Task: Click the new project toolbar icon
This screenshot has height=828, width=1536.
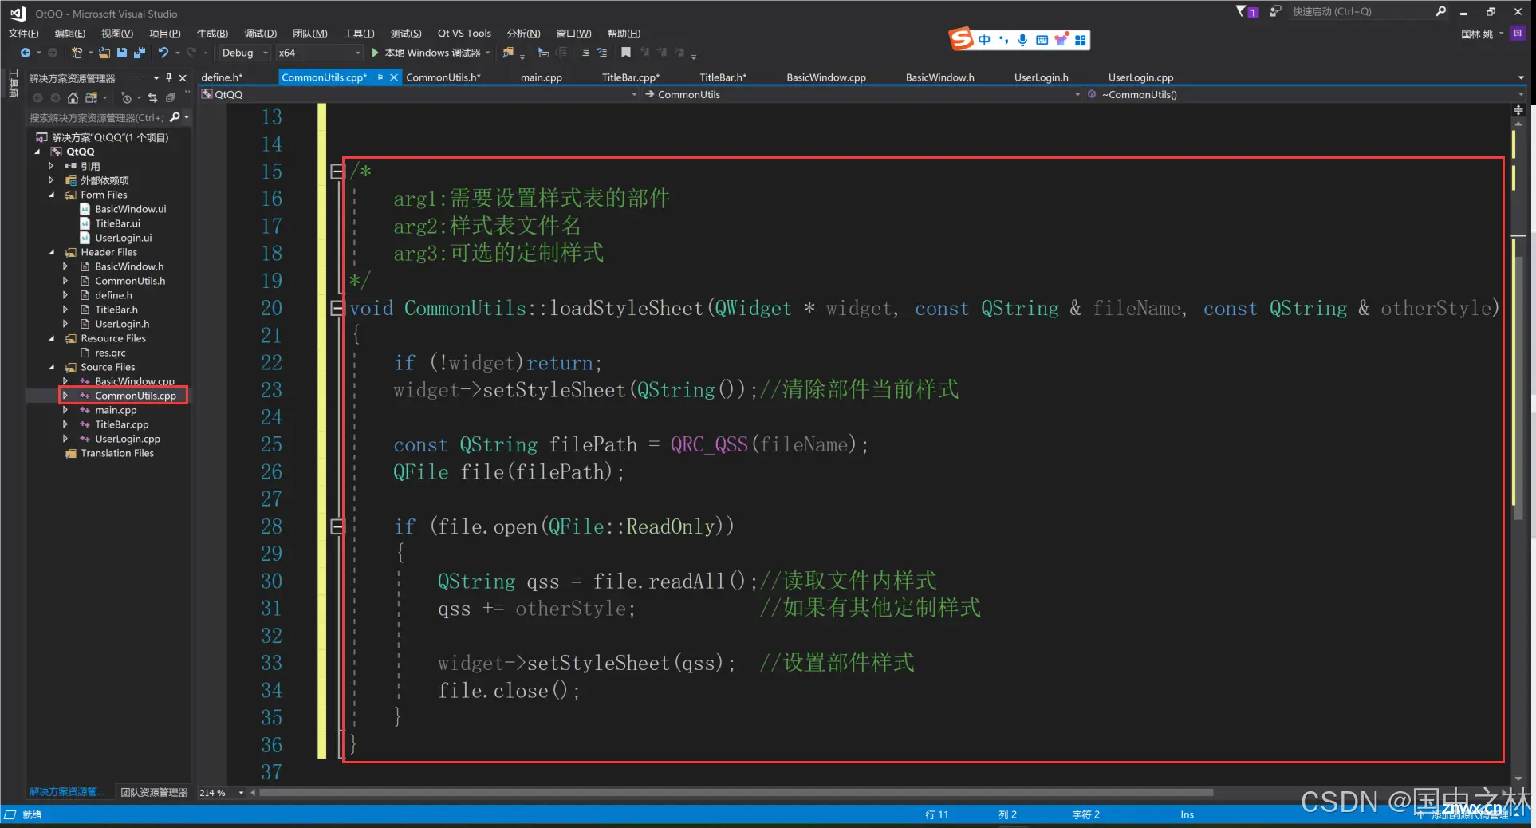Action: tap(77, 53)
